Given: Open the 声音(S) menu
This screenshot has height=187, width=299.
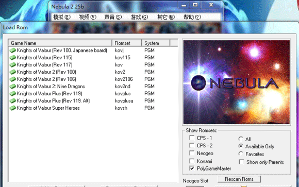Looking at the screenshot, I should 113,17.
